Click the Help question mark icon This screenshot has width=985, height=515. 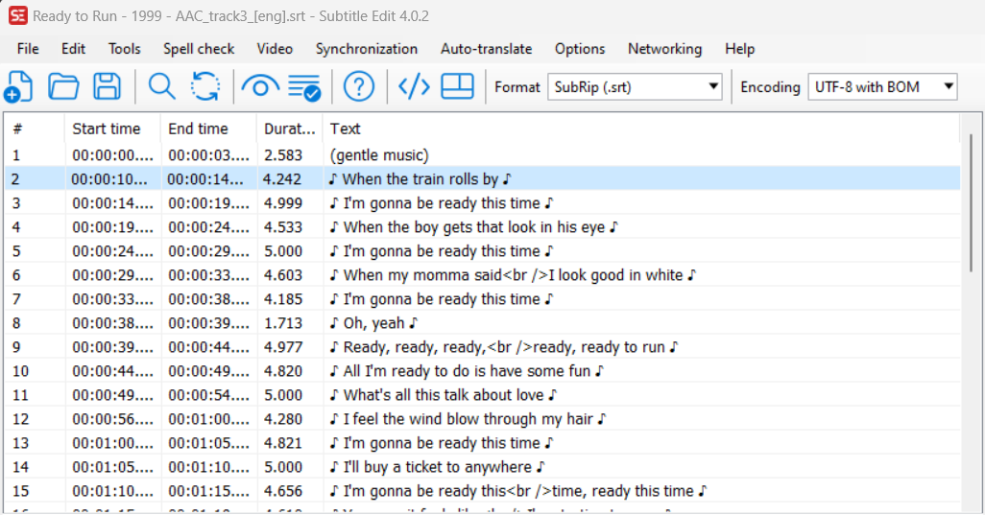(x=359, y=87)
